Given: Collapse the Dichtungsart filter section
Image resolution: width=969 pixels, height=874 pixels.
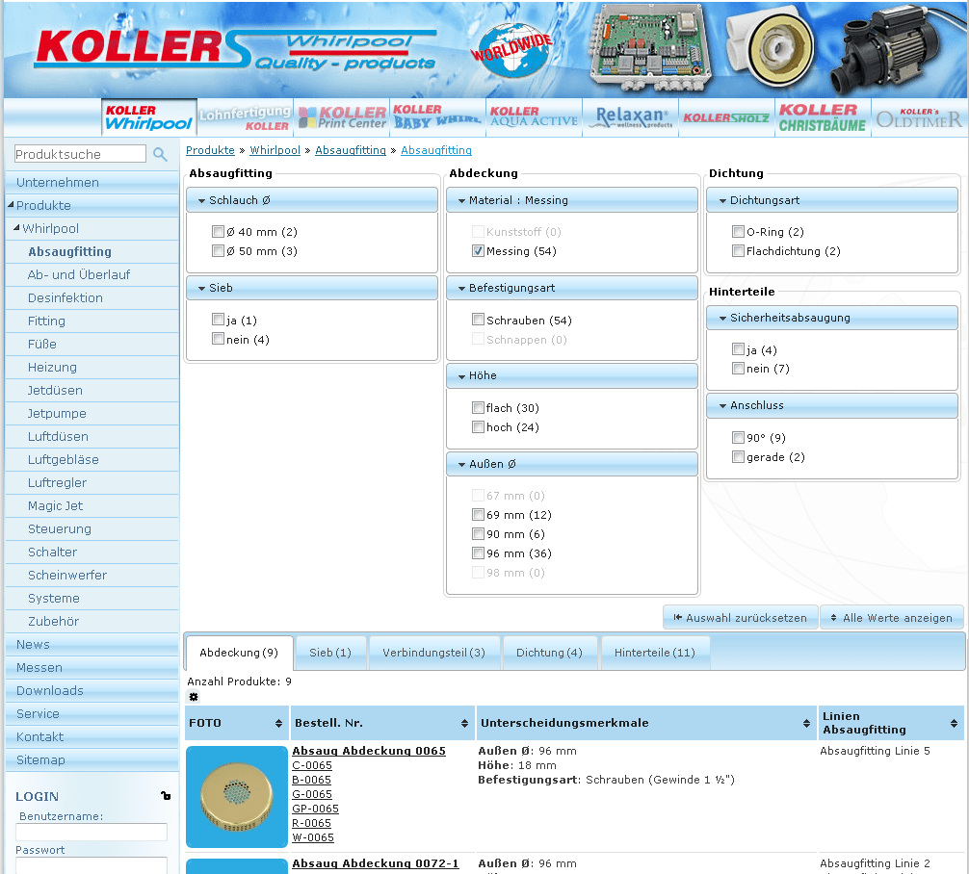Looking at the screenshot, I should (x=832, y=200).
